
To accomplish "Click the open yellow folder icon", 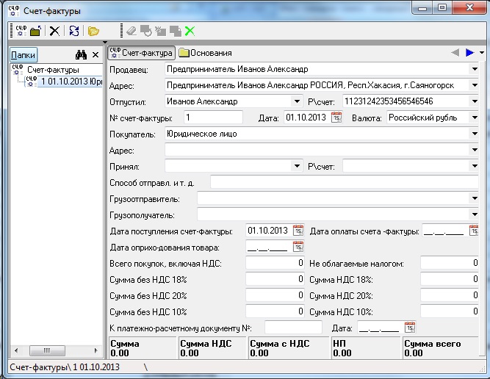I will (x=93, y=31).
